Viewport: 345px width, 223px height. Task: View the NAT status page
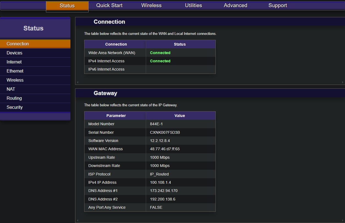click(11, 89)
